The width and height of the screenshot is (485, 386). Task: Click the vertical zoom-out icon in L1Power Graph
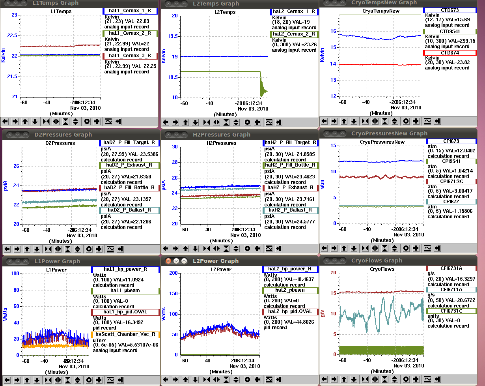point(77,380)
